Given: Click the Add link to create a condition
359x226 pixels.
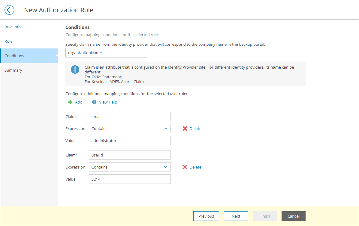Looking at the screenshot, I should pos(77,102).
